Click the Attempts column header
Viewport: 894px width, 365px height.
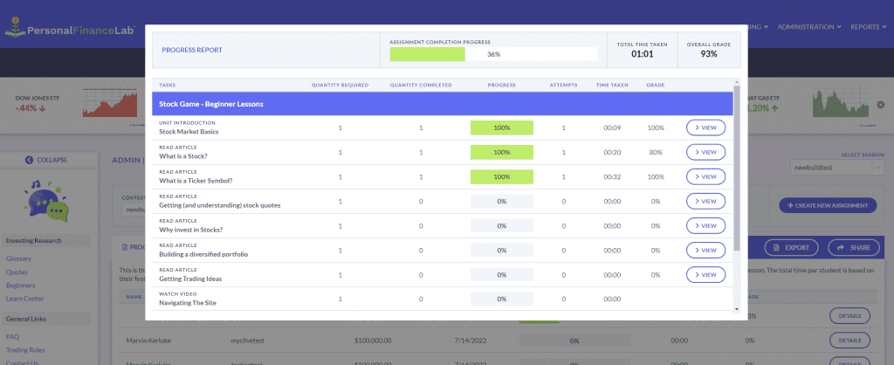563,85
